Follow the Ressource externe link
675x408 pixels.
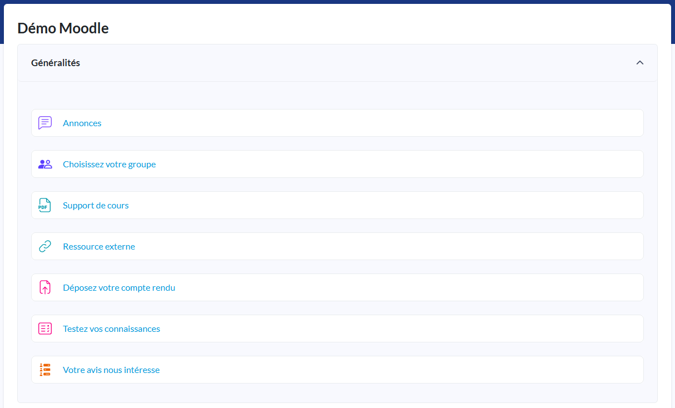(x=99, y=246)
